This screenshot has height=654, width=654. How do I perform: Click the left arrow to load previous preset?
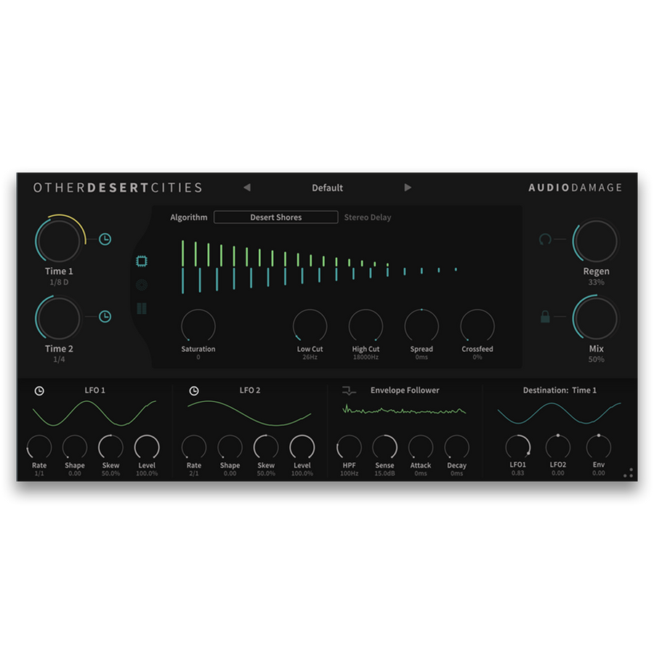click(x=246, y=187)
